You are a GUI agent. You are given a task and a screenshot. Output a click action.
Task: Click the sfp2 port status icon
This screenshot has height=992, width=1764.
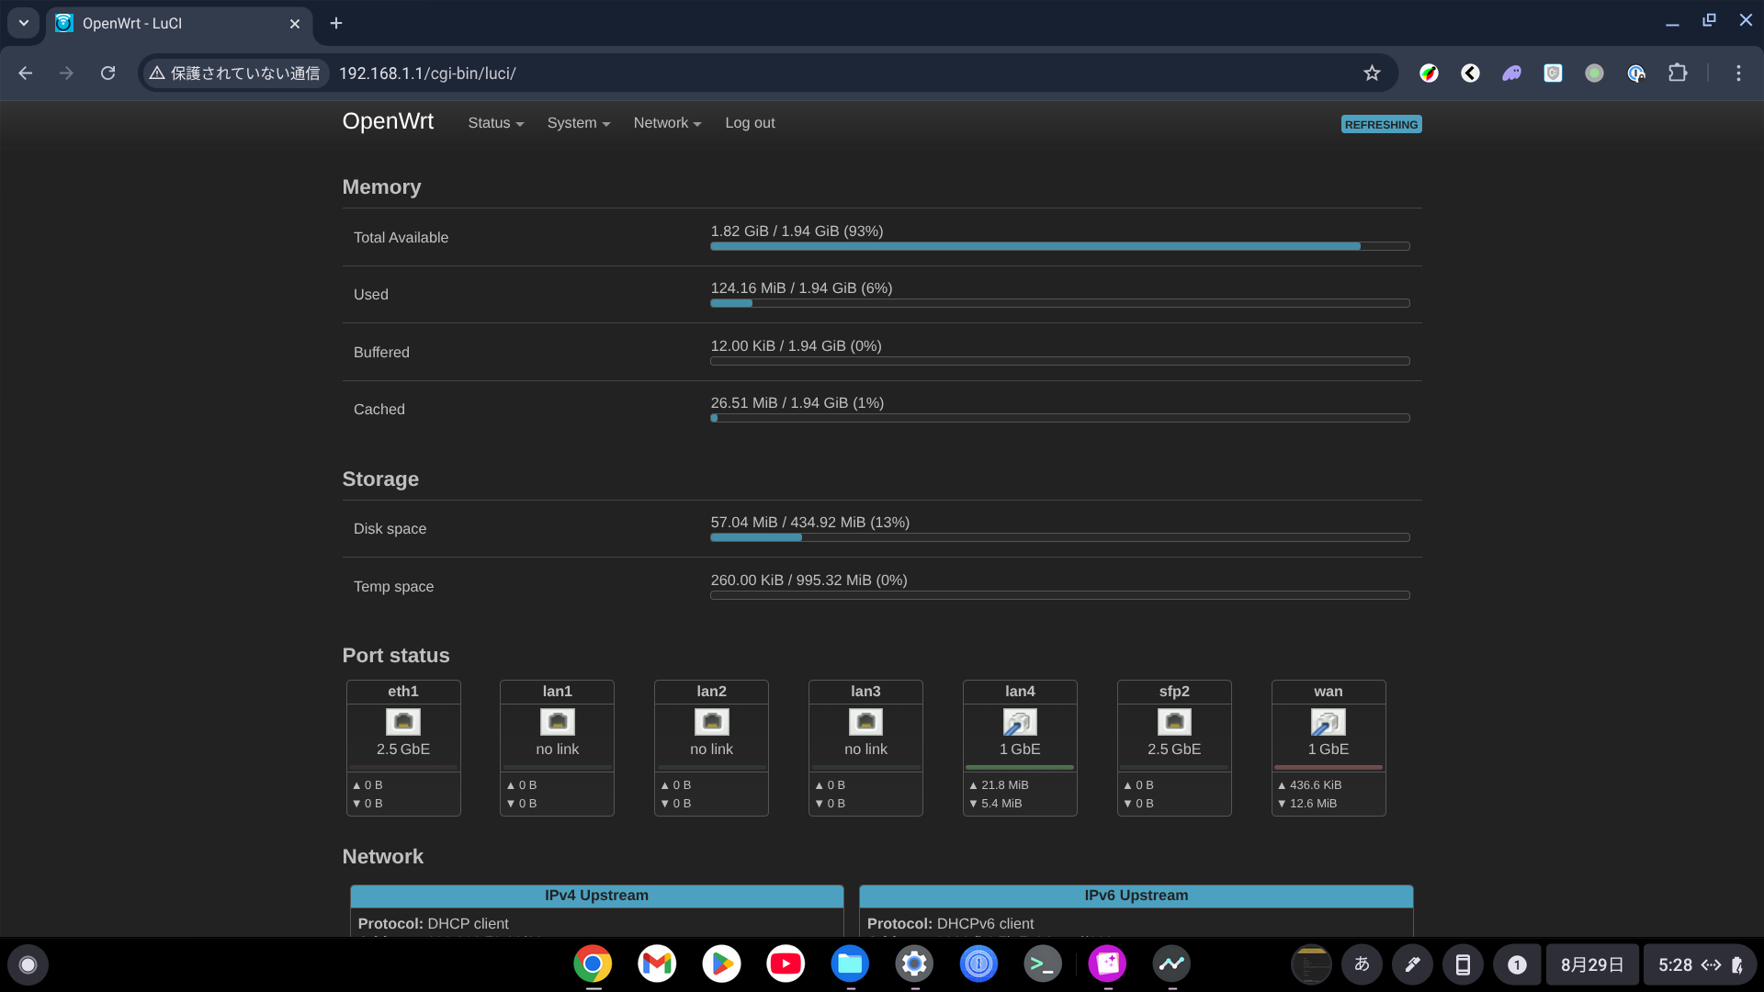point(1173,721)
